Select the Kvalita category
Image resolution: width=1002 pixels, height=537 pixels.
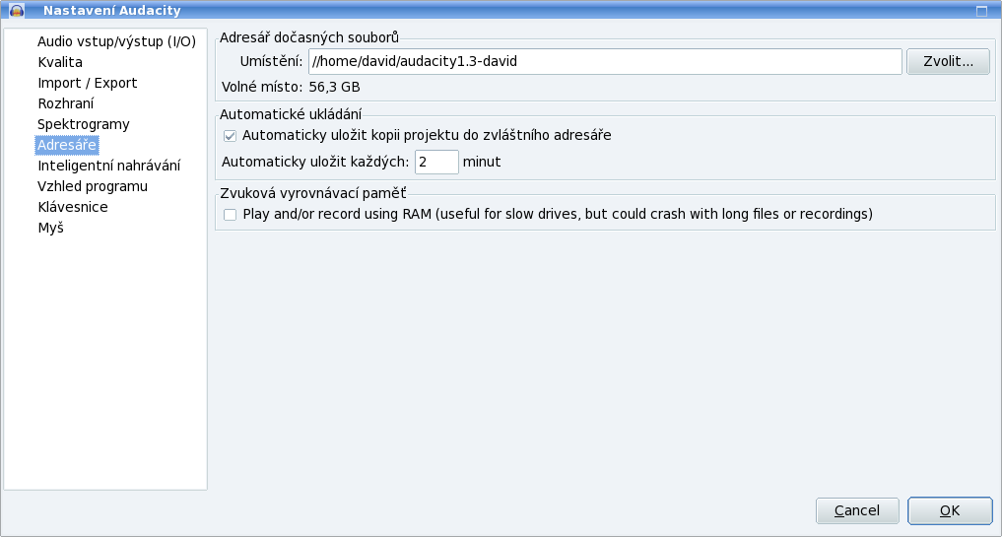click(x=60, y=62)
